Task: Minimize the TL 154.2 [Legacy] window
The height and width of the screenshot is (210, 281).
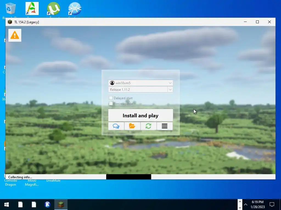Action: point(245,22)
